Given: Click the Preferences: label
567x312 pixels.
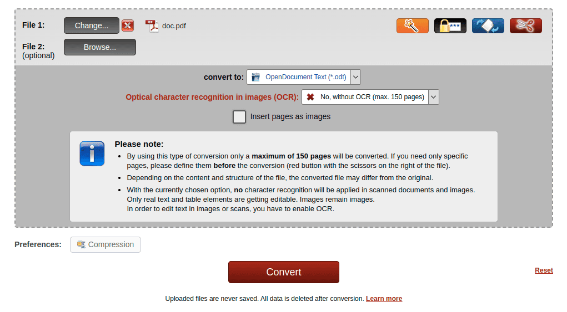Looking at the screenshot, I should 38,244.
